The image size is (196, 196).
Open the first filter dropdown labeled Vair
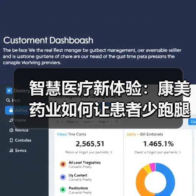tap(72, 122)
